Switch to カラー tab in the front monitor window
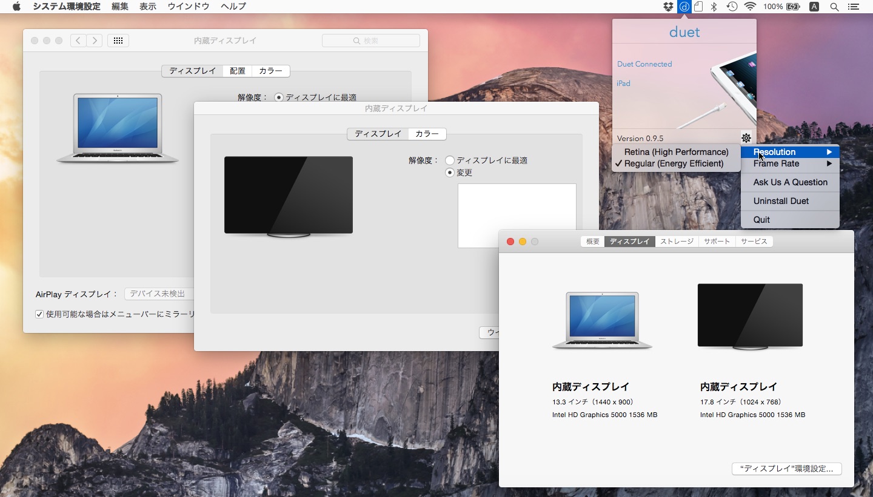The image size is (873, 497). click(x=427, y=134)
